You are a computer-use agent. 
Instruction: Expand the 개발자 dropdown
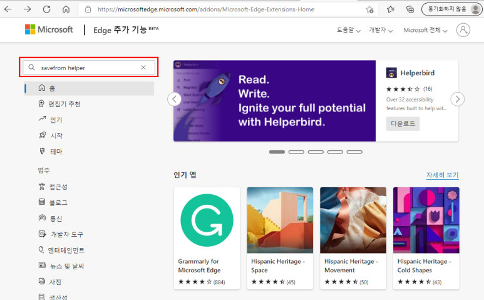[381, 30]
